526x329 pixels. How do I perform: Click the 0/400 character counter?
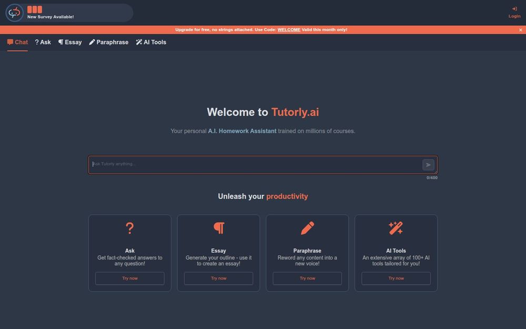pyautogui.click(x=432, y=178)
